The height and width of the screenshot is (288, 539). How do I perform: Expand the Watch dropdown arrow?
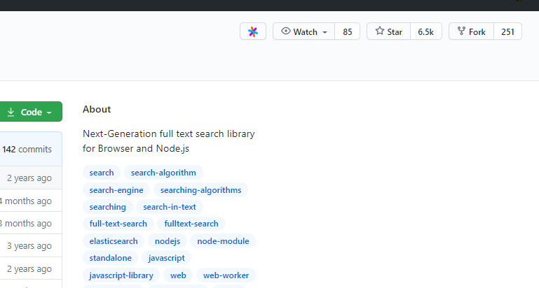(x=325, y=32)
